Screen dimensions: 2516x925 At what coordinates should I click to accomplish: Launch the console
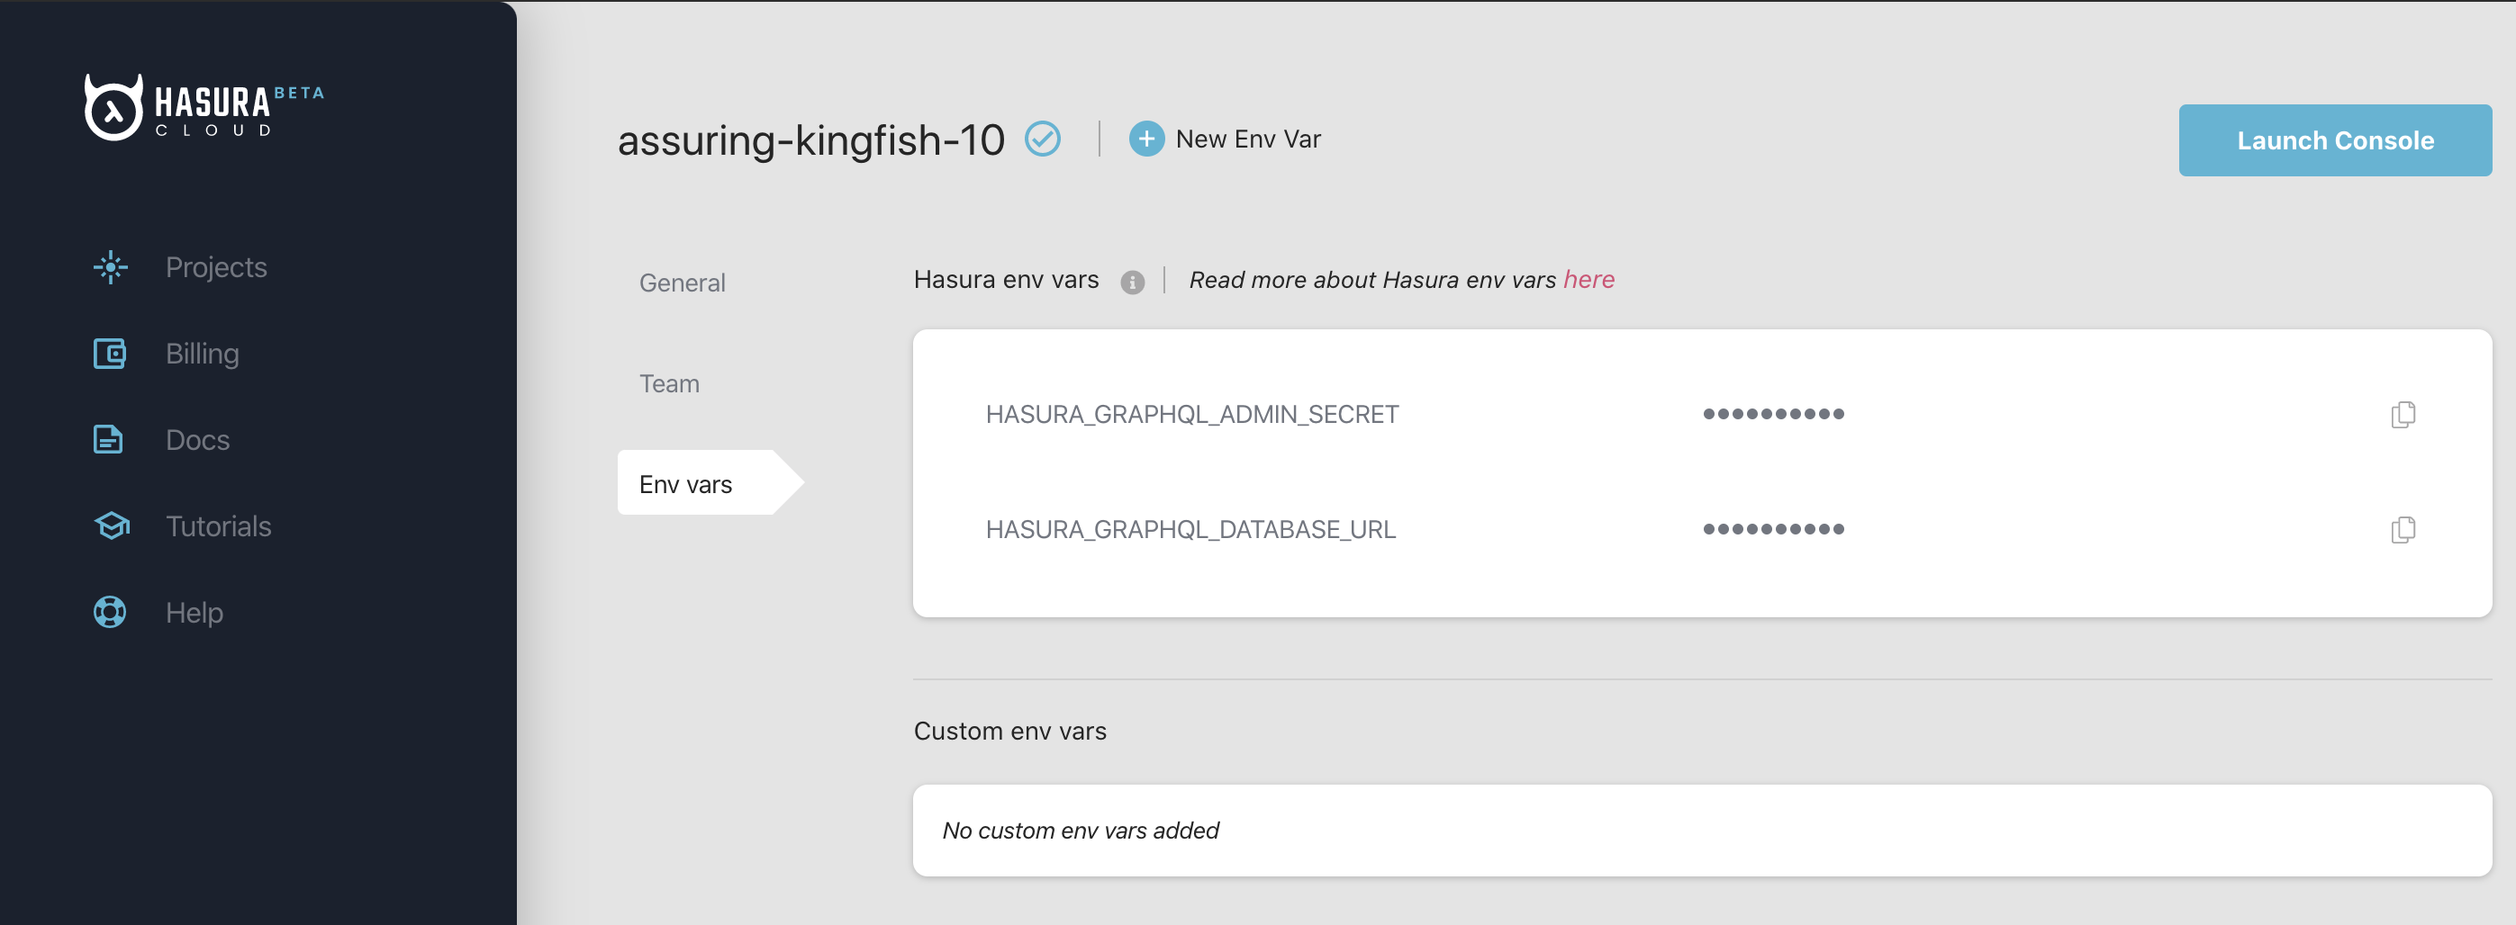pyautogui.click(x=2334, y=140)
